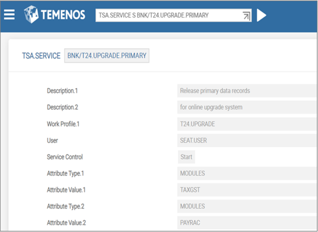Open the hamburger menu

point(10,14)
